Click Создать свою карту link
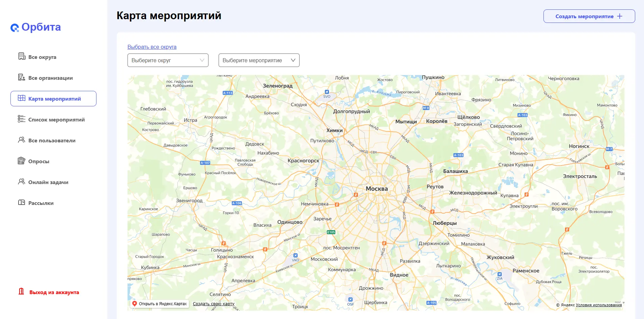 (214, 304)
